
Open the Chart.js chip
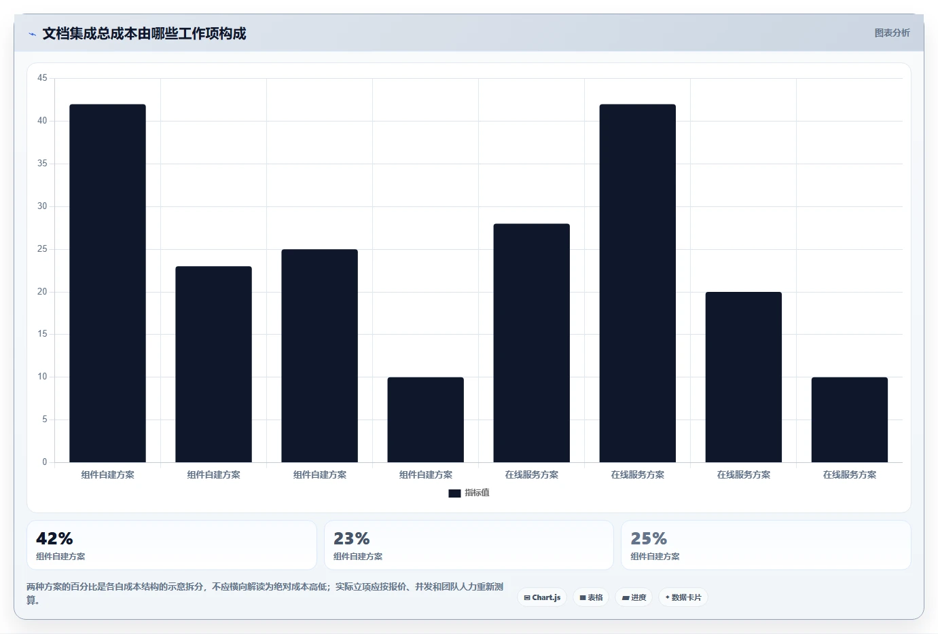click(x=542, y=597)
